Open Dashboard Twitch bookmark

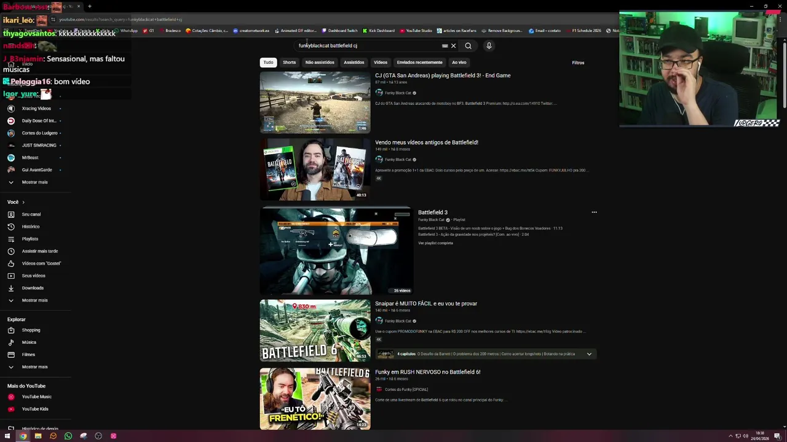click(x=339, y=31)
